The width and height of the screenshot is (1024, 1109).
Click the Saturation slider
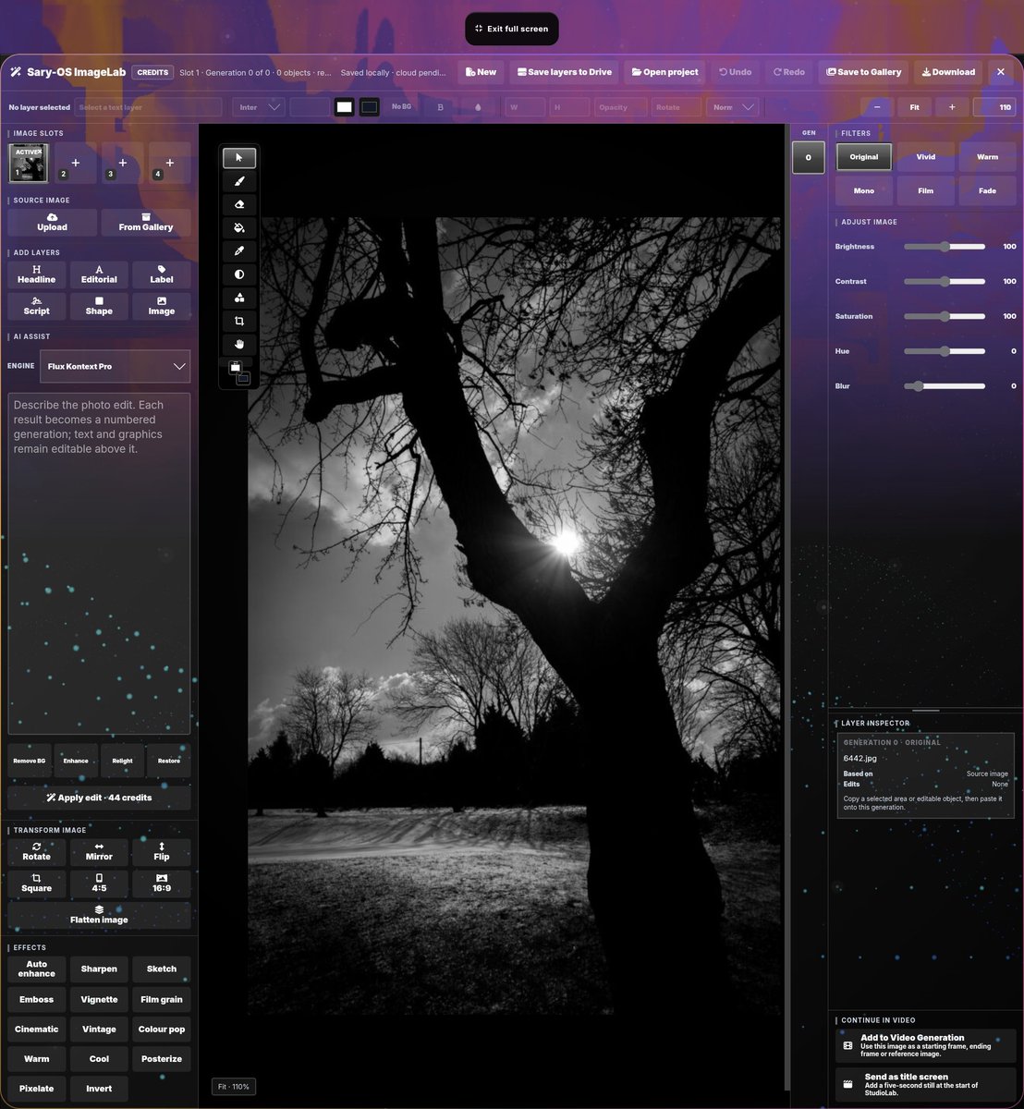click(945, 316)
